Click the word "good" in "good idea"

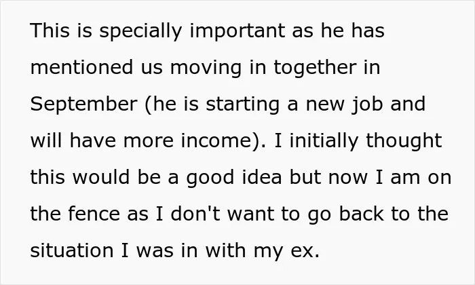[210, 178]
